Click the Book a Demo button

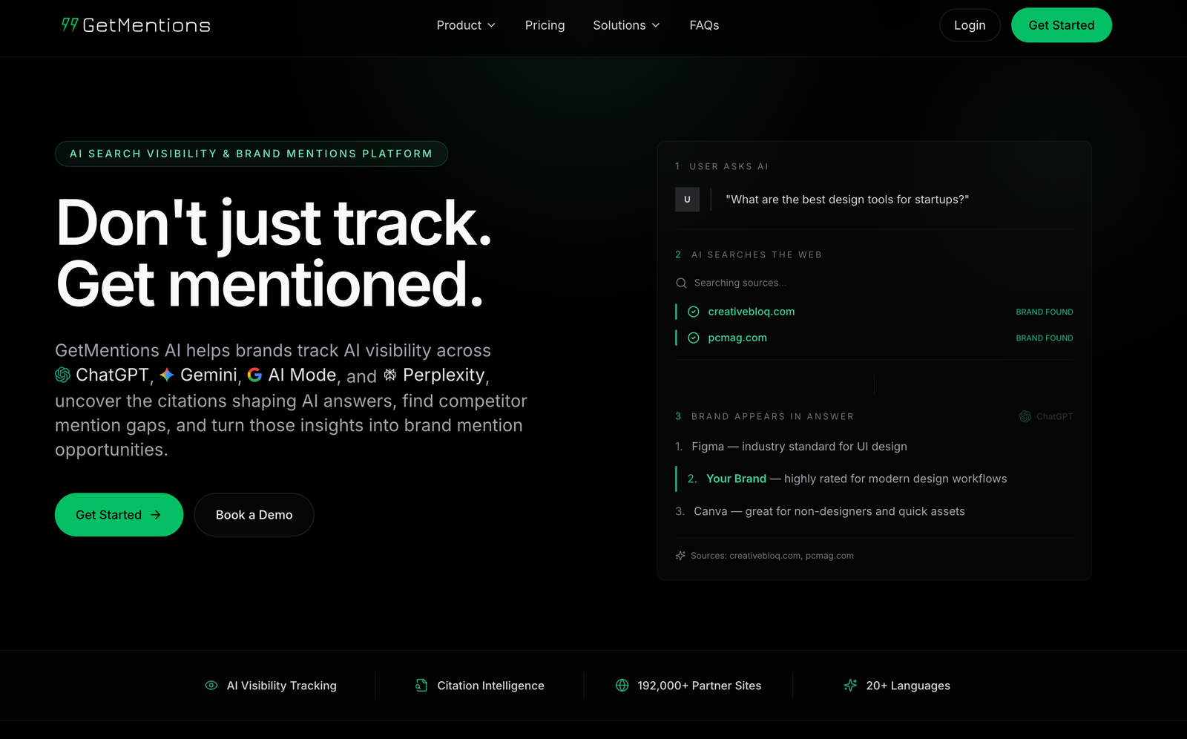(x=254, y=514)
